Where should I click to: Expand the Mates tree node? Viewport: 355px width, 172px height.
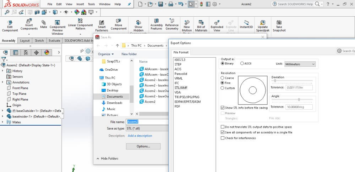[x=2, y=122]
